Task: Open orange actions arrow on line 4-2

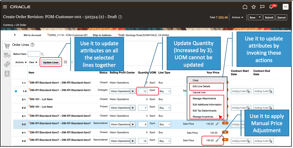Action: click(225, 140)
